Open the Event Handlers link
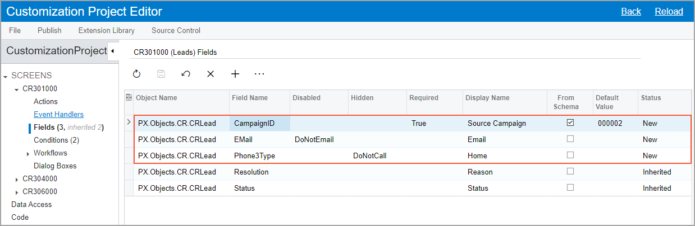695x226 pixels. [58, 114]
